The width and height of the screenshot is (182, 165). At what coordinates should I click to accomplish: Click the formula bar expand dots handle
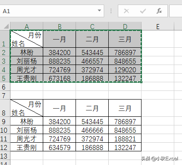click(111, 11)
